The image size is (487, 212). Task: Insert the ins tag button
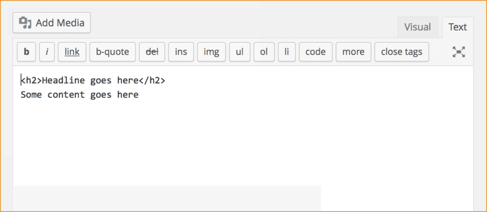(181, 51)
